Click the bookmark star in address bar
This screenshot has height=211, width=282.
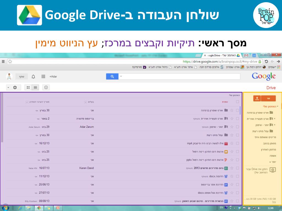click(10, 62)
